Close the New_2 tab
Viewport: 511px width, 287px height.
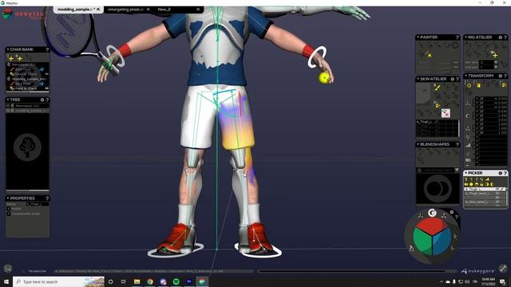(x=198, y=10)
